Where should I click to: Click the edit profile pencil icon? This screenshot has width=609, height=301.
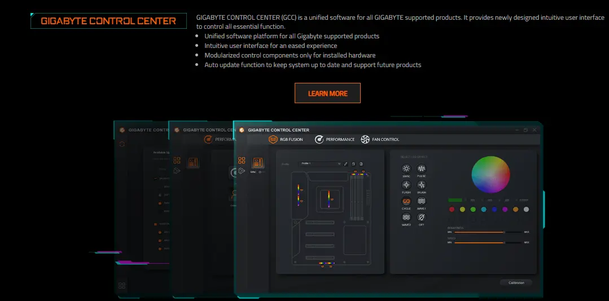pyautogui.click(x=346, y=163)
